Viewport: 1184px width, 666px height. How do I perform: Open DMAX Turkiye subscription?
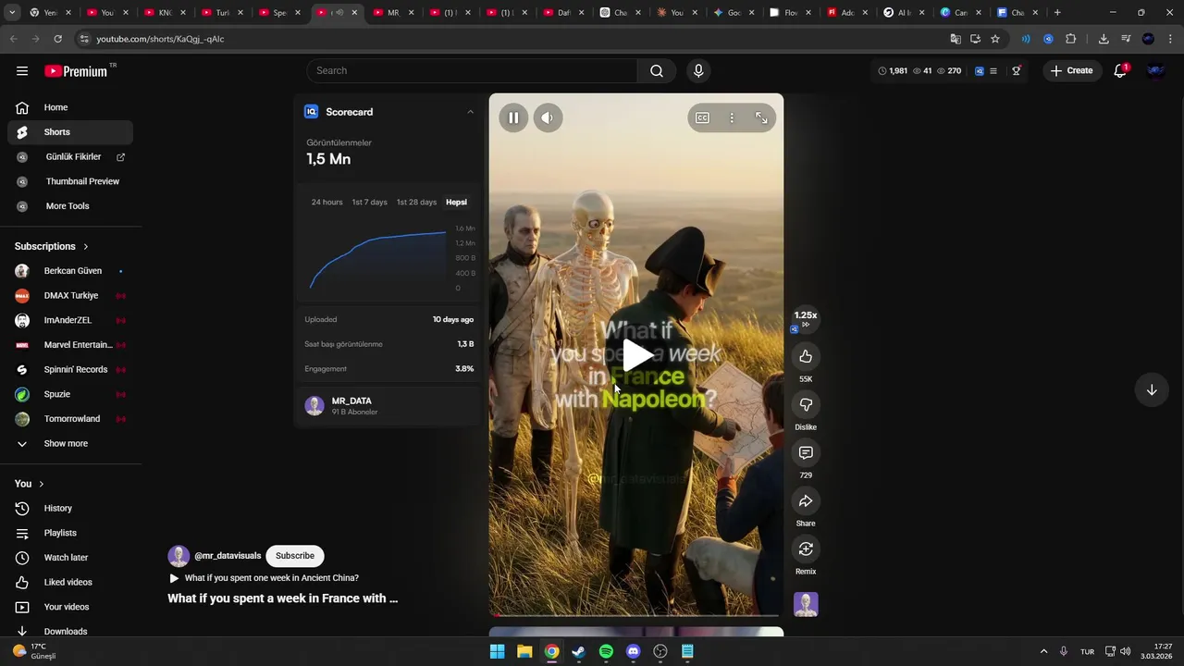(70, 296)
